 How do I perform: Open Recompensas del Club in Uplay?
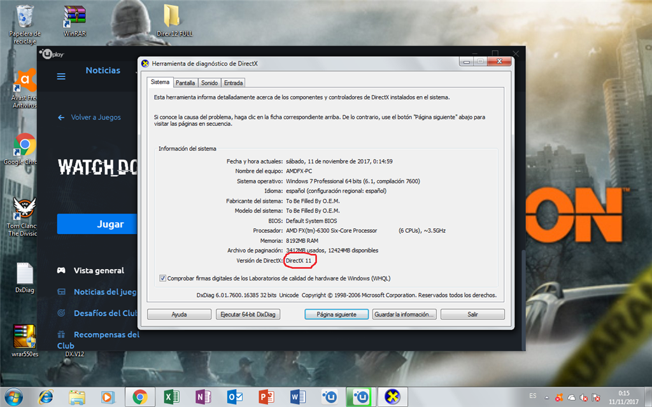(98, 340)
